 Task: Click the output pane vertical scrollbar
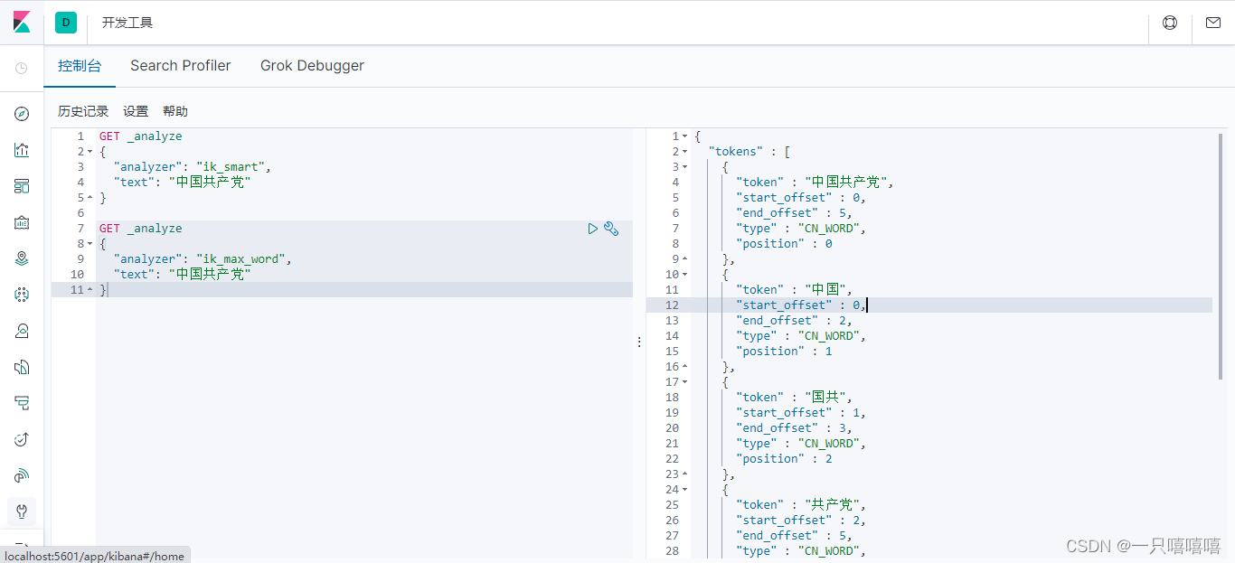1221,257
